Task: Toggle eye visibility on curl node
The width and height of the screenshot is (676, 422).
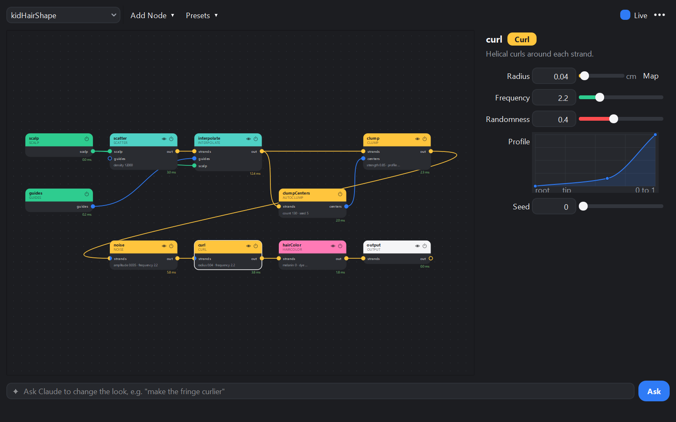Action: (248, 246)
